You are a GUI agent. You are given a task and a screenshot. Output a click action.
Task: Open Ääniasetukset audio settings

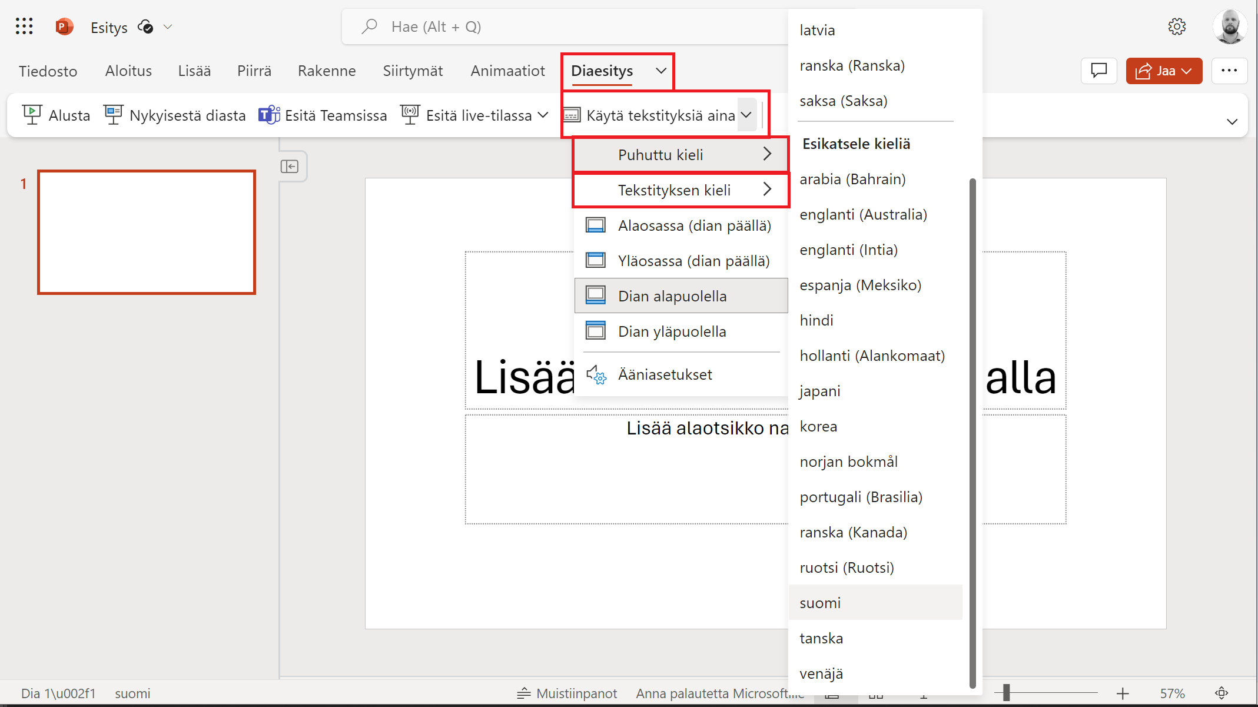click(665, 374)
